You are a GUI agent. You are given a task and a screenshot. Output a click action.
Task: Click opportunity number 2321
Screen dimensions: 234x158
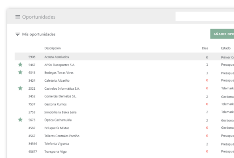tap(32, 89)
